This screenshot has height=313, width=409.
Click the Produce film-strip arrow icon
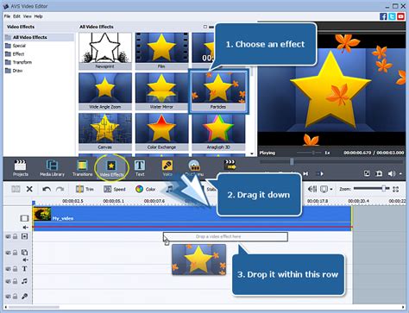coord(230,165)
